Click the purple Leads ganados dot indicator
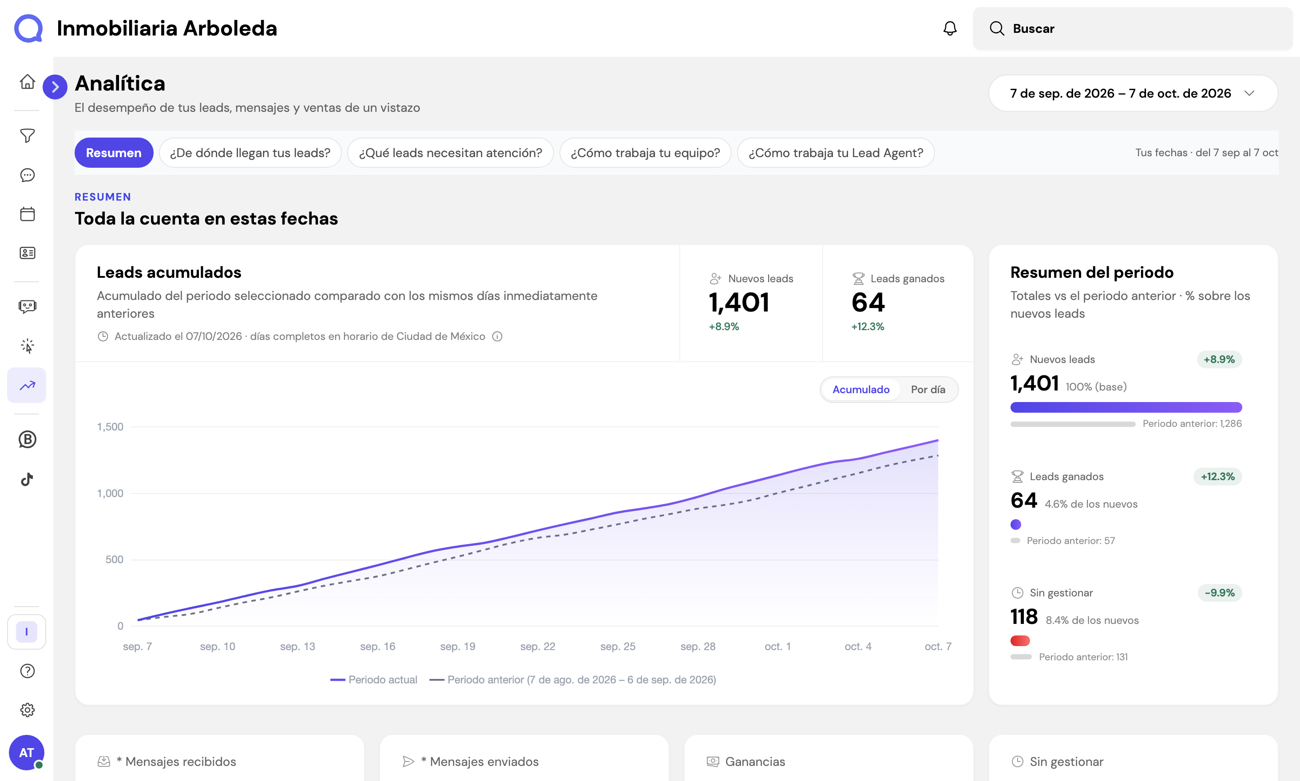Image resolution: width=1300 pixels, height=781 pixels. tap(1016, 524)
